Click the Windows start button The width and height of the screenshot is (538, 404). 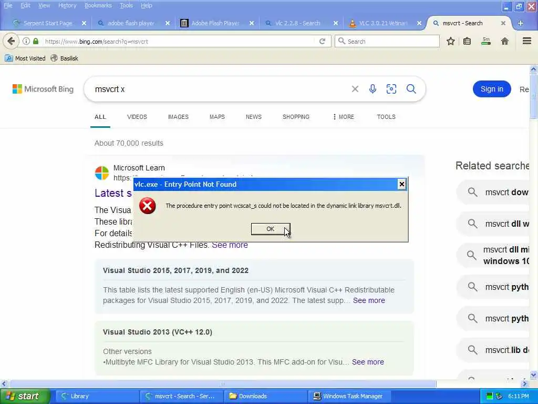25,396
